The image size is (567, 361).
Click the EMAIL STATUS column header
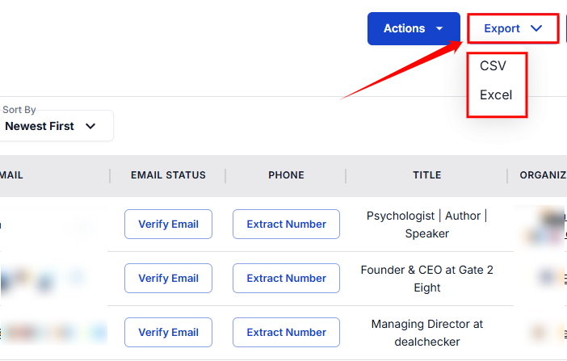point(168,174)
